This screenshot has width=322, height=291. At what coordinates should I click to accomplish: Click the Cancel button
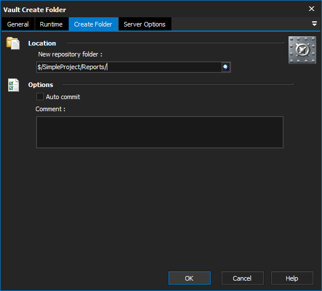(242, 278)
